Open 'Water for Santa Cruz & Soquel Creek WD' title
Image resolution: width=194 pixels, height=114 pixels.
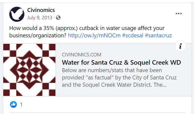(x=121, y=62)
